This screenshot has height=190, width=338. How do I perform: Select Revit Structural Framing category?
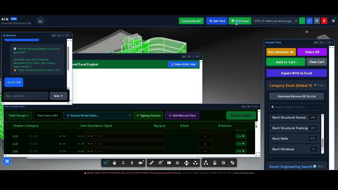pos(294,128)
